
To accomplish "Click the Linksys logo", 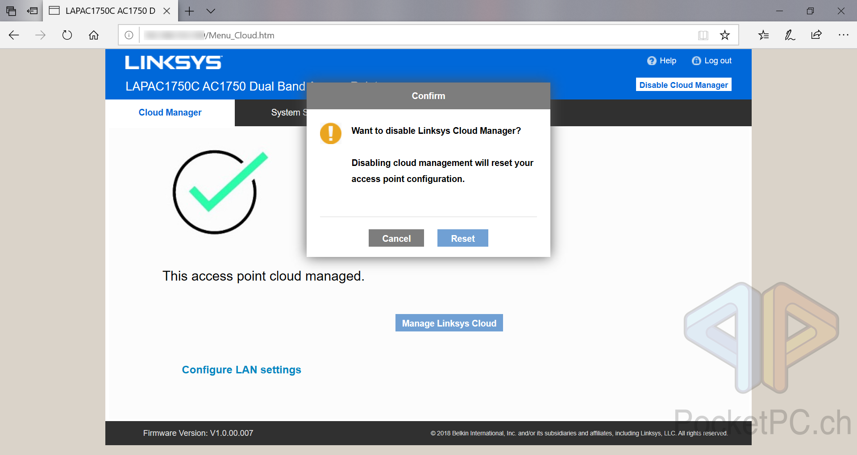I will [x=174, y=62].
